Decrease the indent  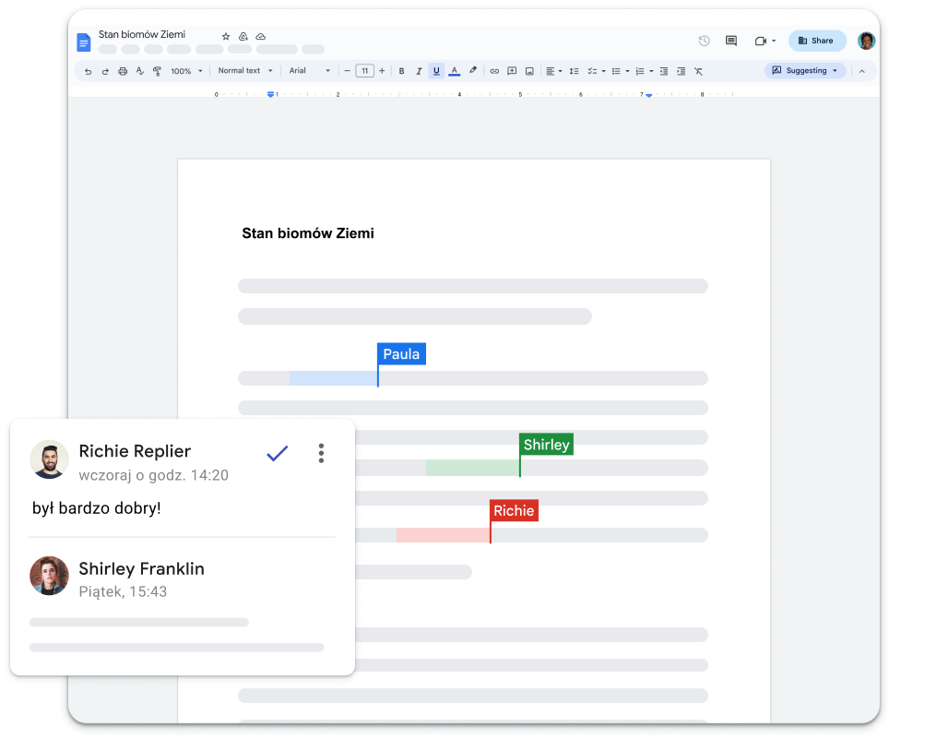point(663,71)
